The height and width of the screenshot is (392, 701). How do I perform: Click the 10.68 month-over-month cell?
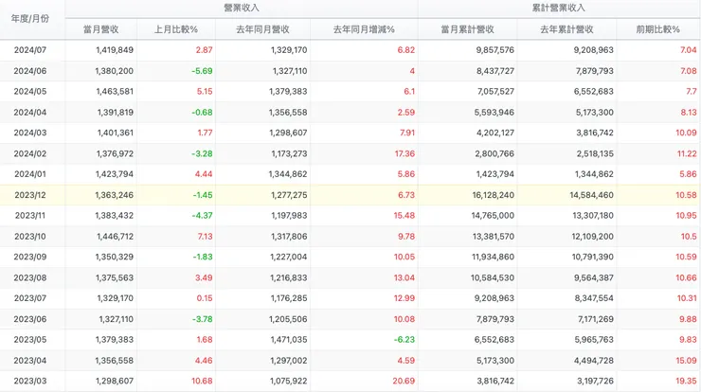point(202,382)
